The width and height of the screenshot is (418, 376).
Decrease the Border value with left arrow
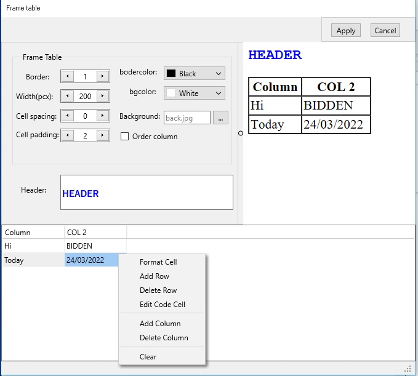click(67, 77)
